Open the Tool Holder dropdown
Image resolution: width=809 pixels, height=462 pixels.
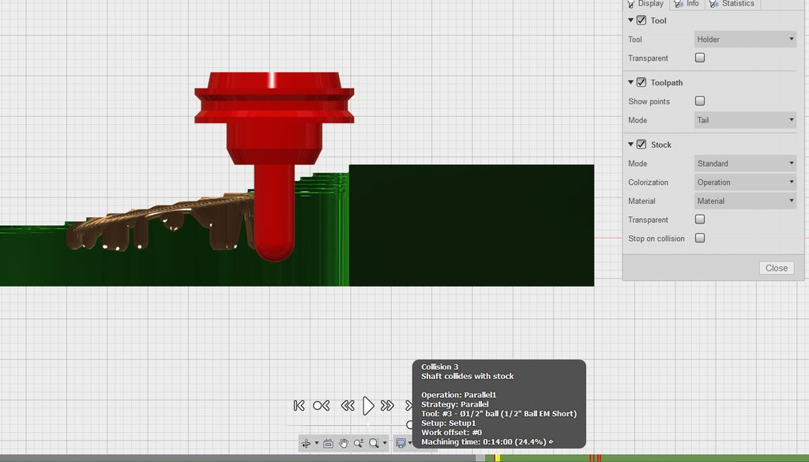745,39
